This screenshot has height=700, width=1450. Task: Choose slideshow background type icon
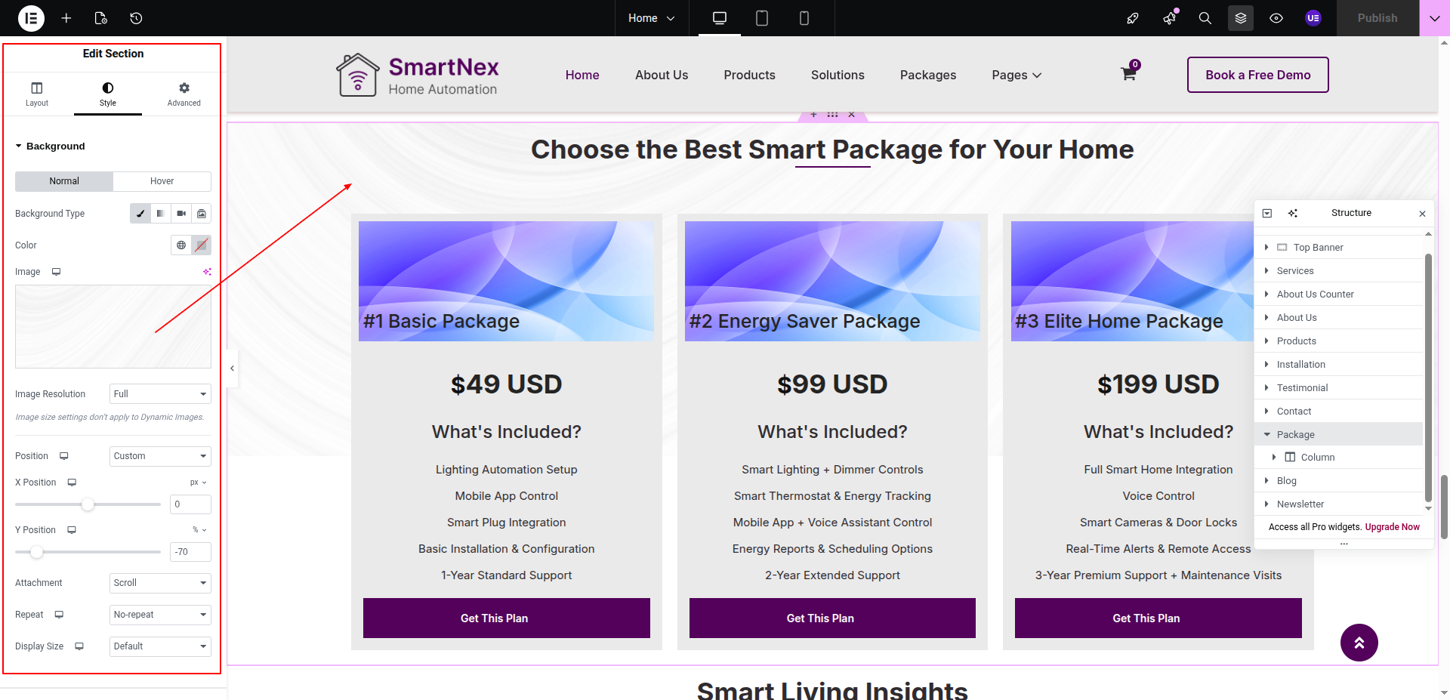[x=202, y=214]
